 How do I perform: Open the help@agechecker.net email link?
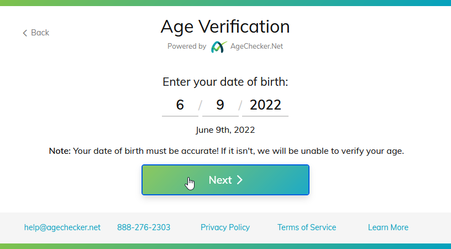[x=62, y=227]
